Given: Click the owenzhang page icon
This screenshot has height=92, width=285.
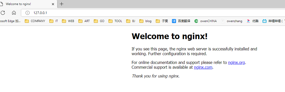Looking at the screenshot, I should (x=223, y=21).
